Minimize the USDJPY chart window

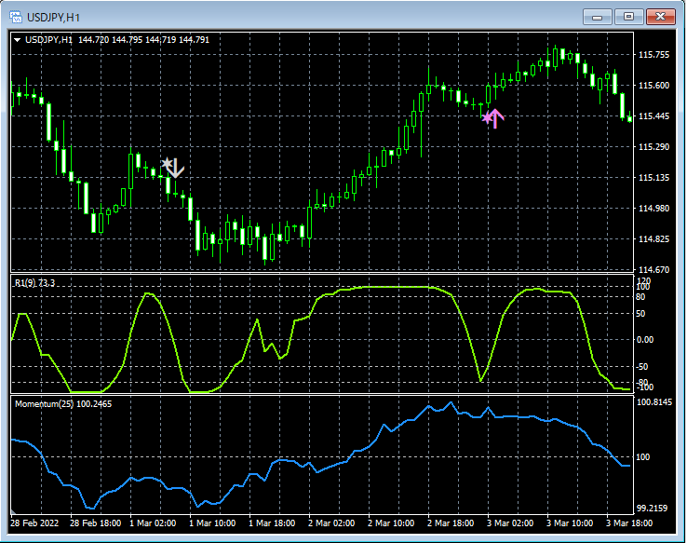pos(598,17)
